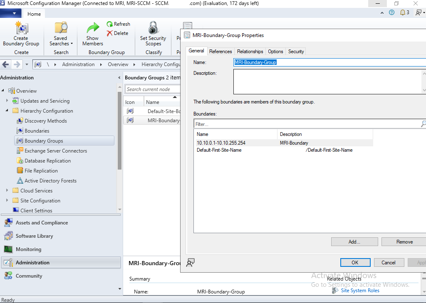Click the File Replication icon
426x303 pixels.
coord(20,170)
